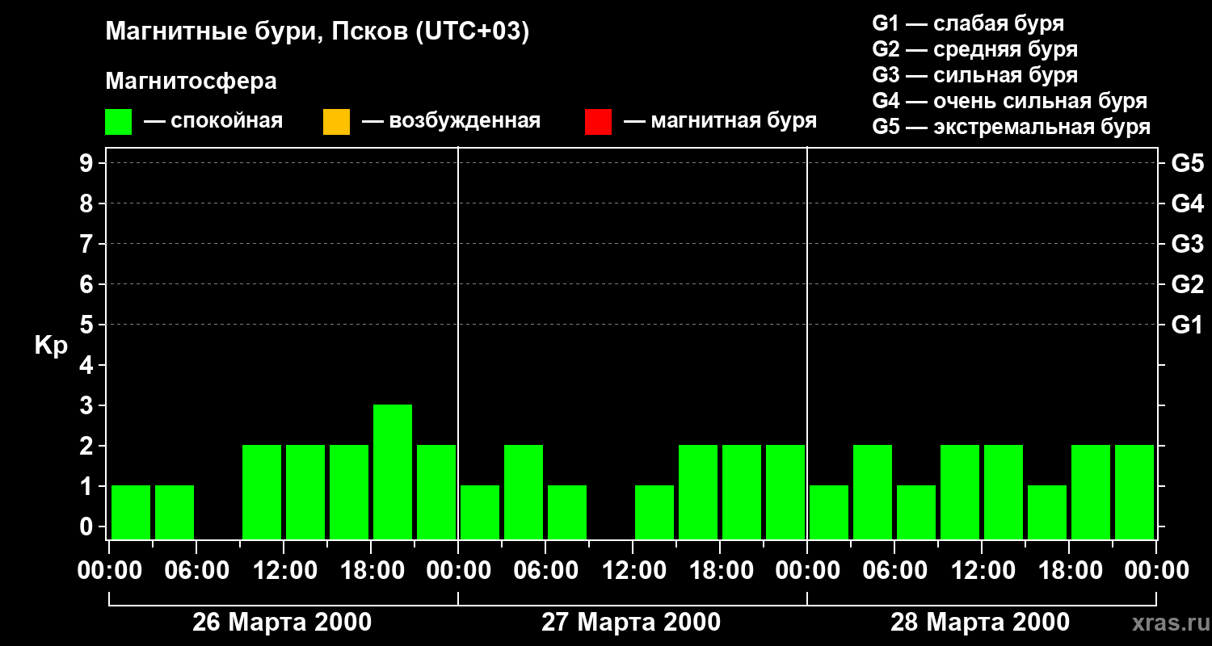Click the 12:00 time label for 26 Марта
1212x646 pixels.
[284, 571]
